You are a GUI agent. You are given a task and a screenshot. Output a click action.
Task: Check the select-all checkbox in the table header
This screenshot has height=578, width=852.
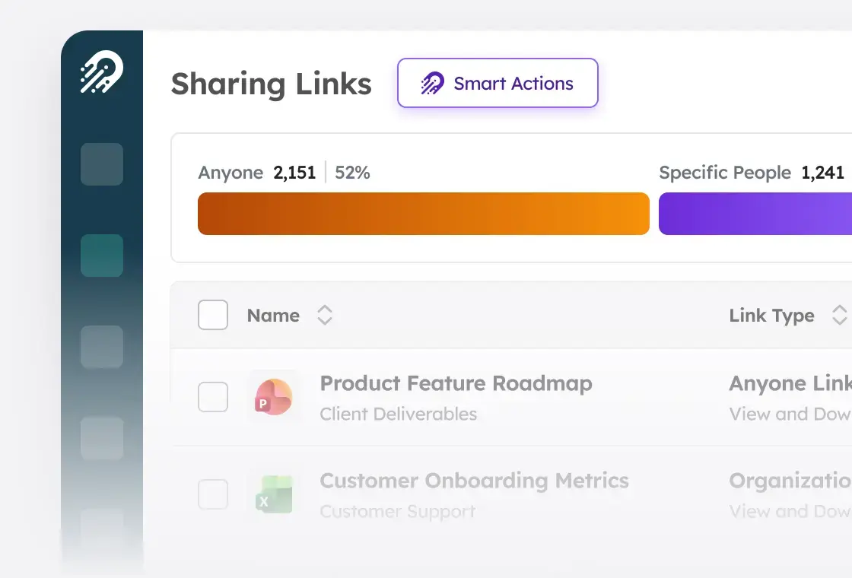(213, 315)
